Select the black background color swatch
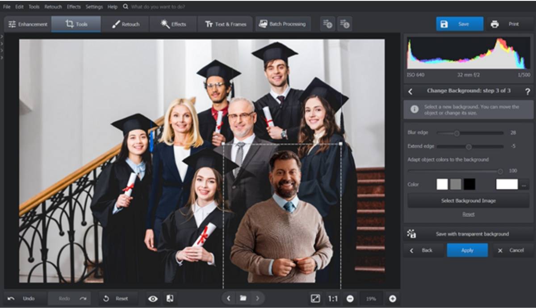The width and height of the screenshot is (536, 308). coord(469,184)
